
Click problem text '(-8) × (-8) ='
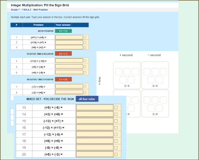pyautogui.click(x=53, y=148)
